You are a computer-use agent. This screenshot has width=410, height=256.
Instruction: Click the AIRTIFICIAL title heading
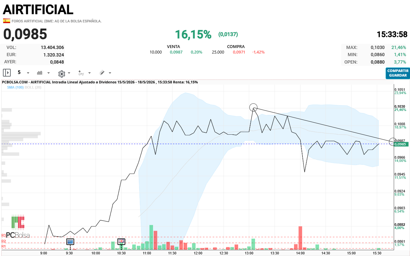[38, 9]
